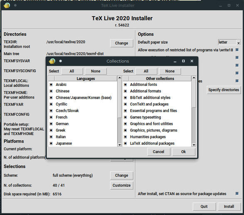The width and height of the screenshot is (244, 215).
Task: Toggle the Japanese checkbox
Action: [51, 143]
